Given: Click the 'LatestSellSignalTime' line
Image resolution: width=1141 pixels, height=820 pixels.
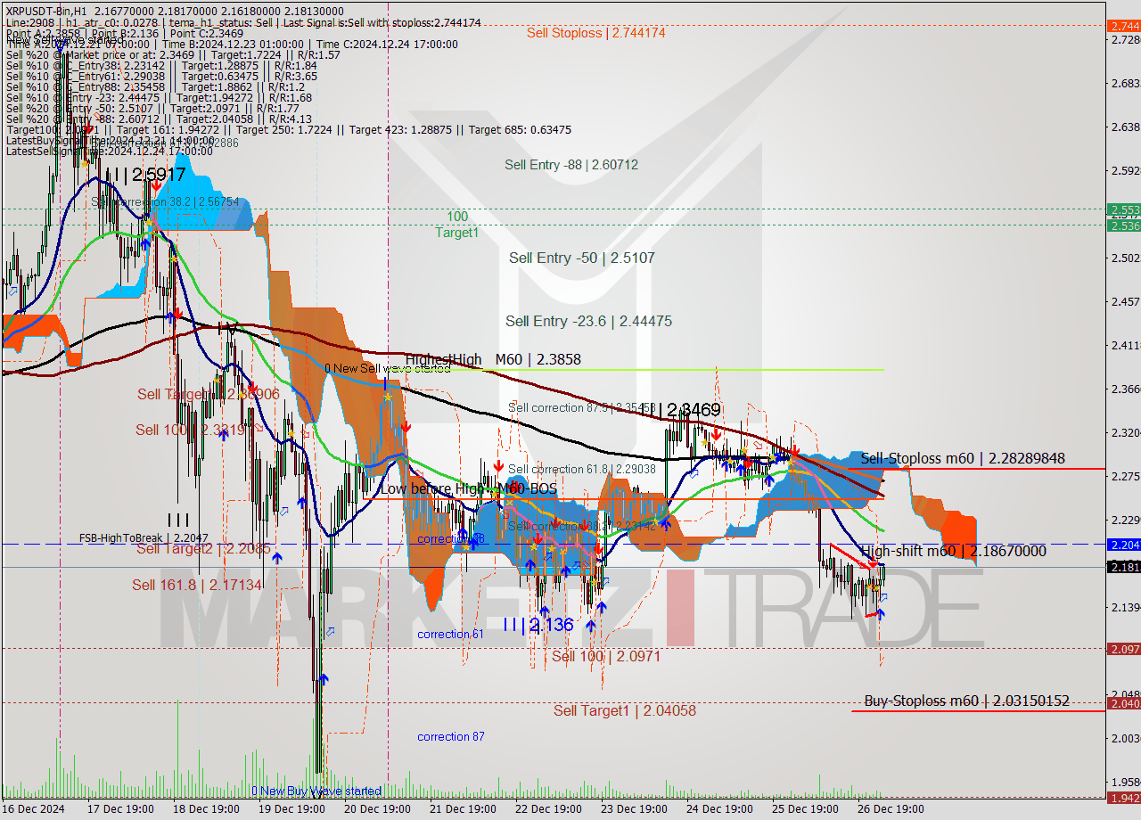Looking at the screenshot, I should (x=109, y=152).
